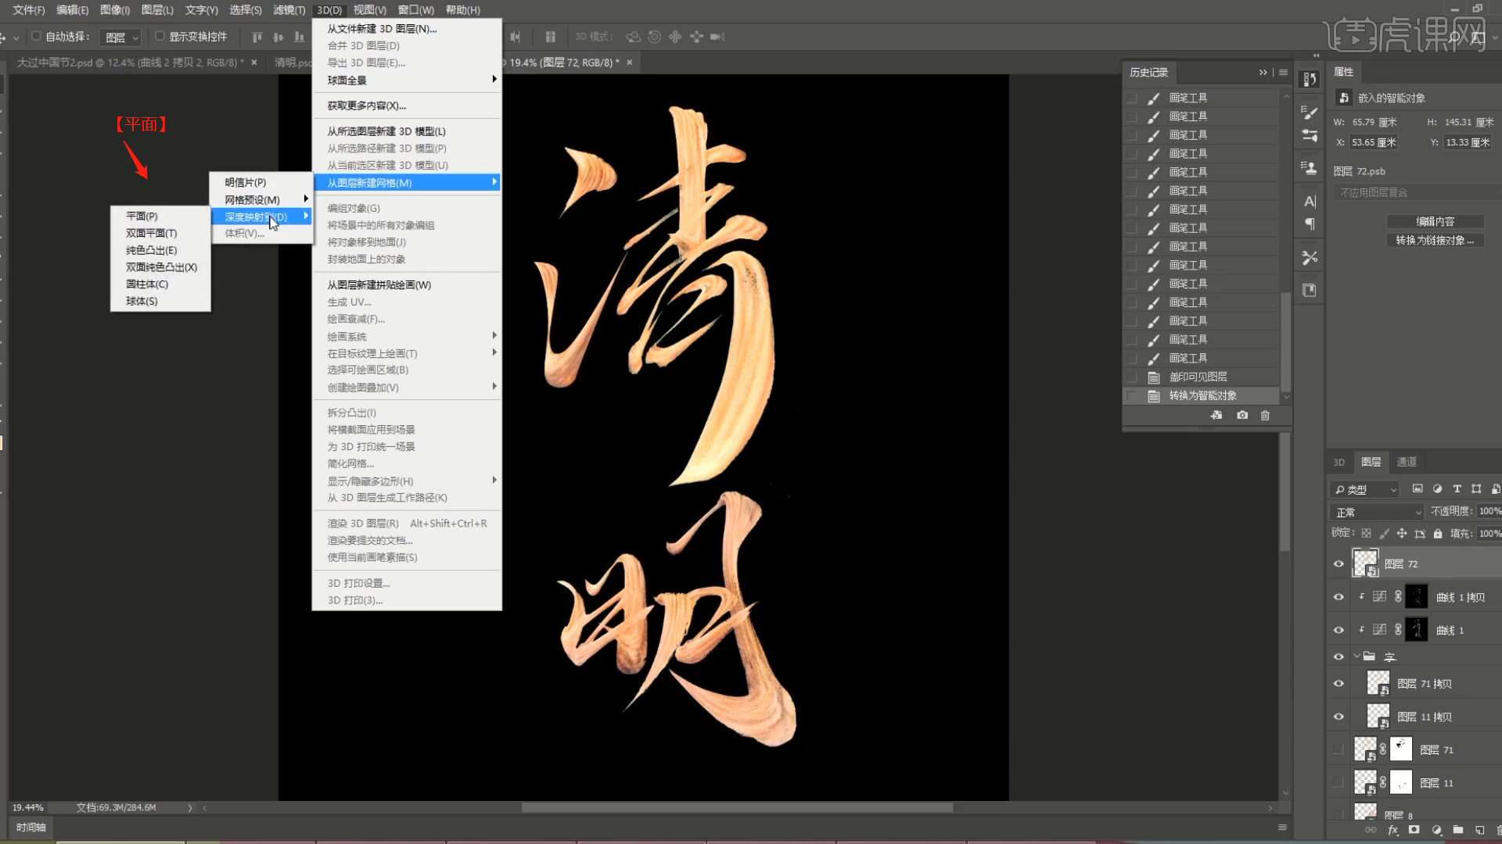This screenshot has width=1502, height=844.
Task: Open the blend mode 正常 dropdown
Action: tap(1377, 512)
